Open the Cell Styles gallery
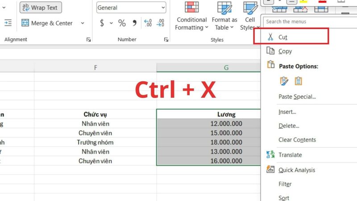 pos(250,16)
